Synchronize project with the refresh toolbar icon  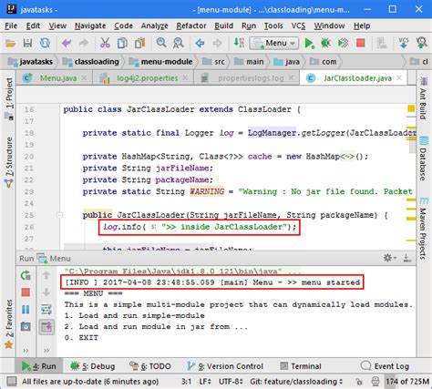pyautogui.click(x=45, y=43)
